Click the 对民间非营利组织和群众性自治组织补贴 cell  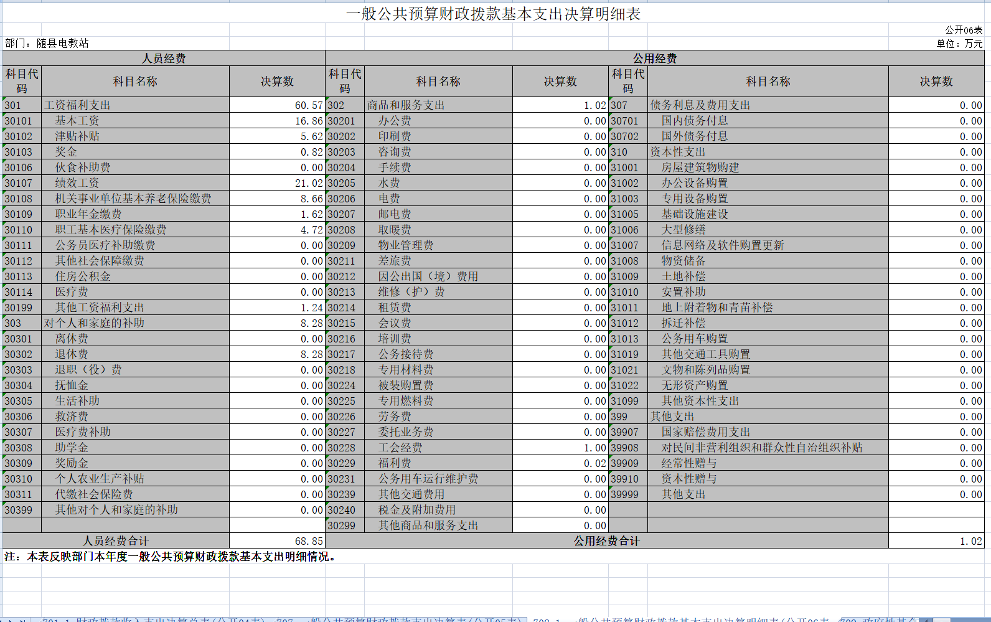[768, 448]
